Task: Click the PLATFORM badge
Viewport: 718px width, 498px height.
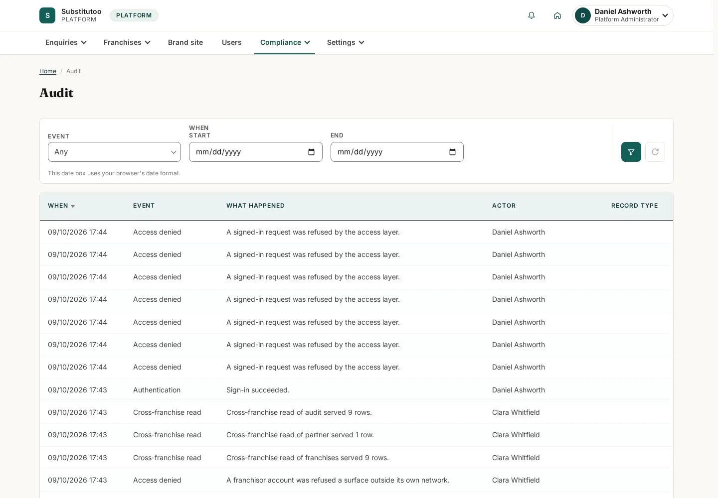Action: tap(134, 15)
